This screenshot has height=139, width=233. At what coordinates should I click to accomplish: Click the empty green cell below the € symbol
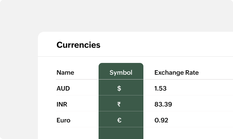(x=121, y=133)
